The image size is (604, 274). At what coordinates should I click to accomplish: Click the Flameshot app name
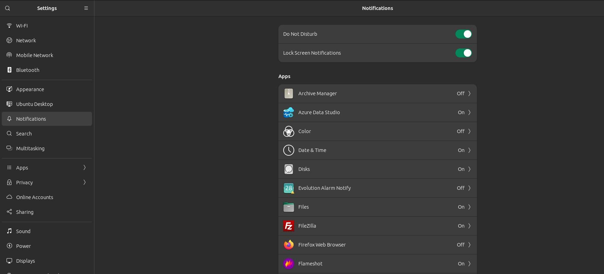click(310, 264)
